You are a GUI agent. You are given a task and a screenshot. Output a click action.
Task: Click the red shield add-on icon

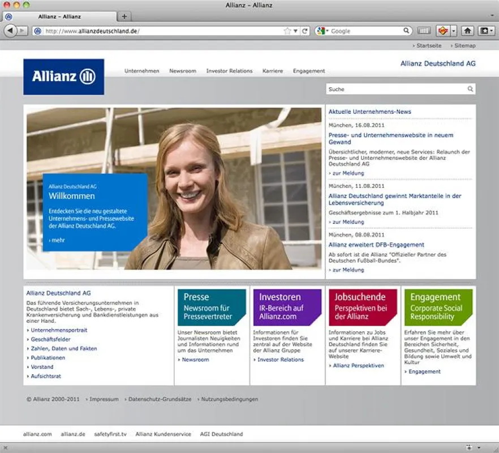(443, 31)
